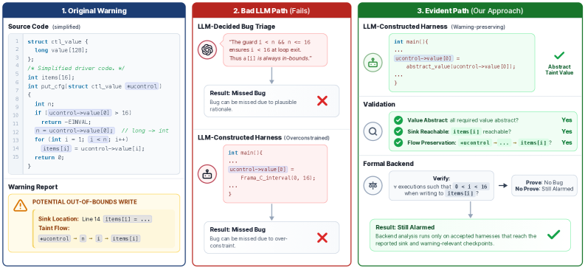Click the 'Formal Backend' heading
Image resolution: width=585 pixels, height=270 pixels.
(388, 164)
